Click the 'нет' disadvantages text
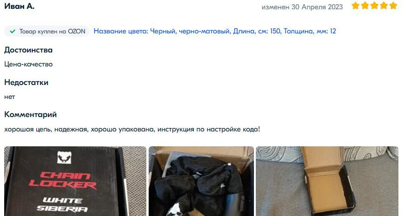The width and height of the screenshot is (404, 216). pos(9,97)
